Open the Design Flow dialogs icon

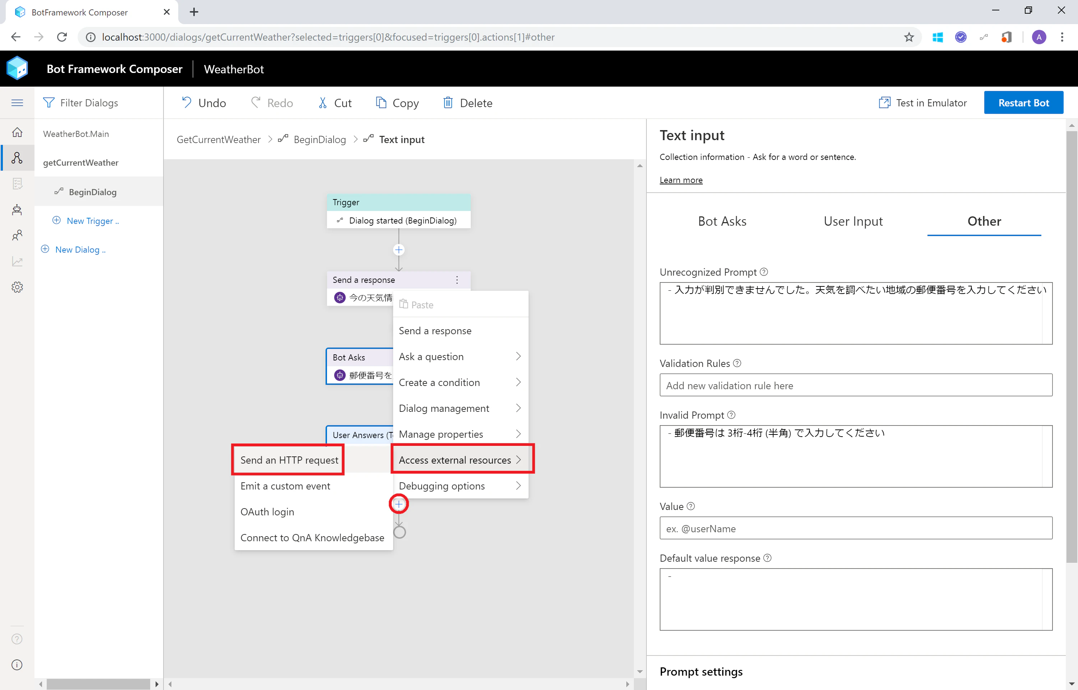pos(17,158)
